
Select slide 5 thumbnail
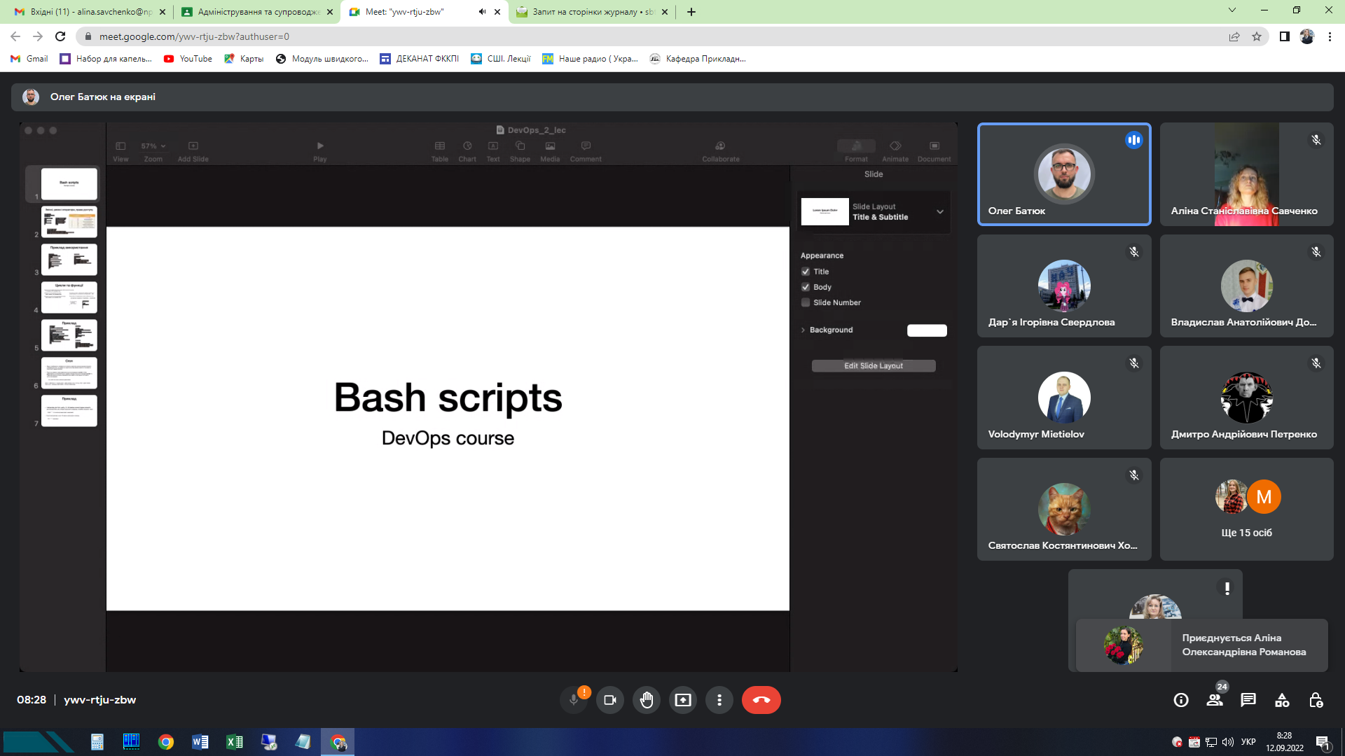click(x=69, y=335)
